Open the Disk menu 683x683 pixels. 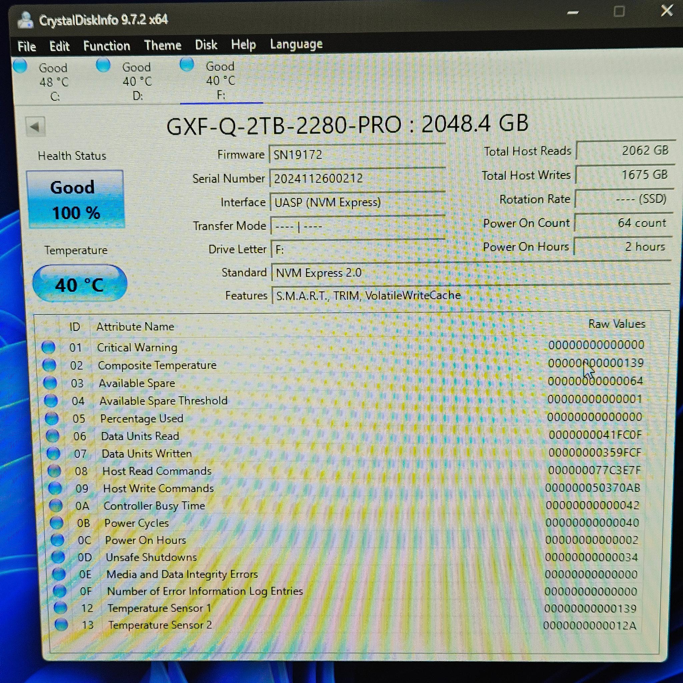(x=206, y=45)
